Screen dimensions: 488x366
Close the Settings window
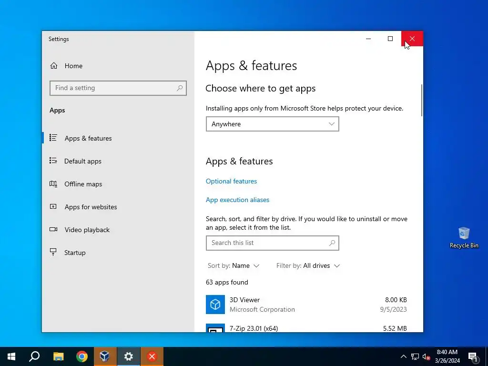412,39
